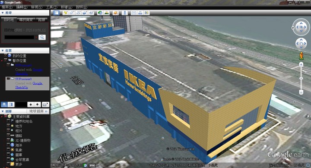The width and height of the screenshot is (311, 168).
Task: Open the 新增 menu
Action: (x=67, y=7)
